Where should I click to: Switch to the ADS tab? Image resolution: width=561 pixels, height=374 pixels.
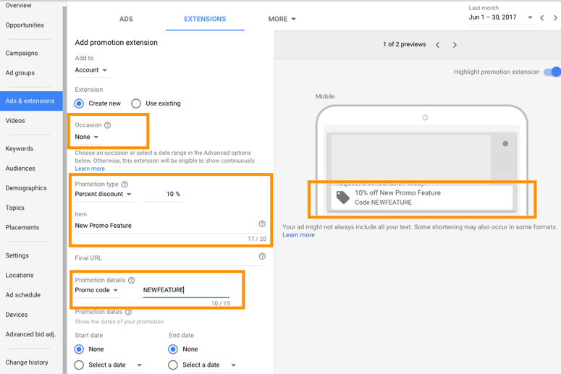(126, 19)
